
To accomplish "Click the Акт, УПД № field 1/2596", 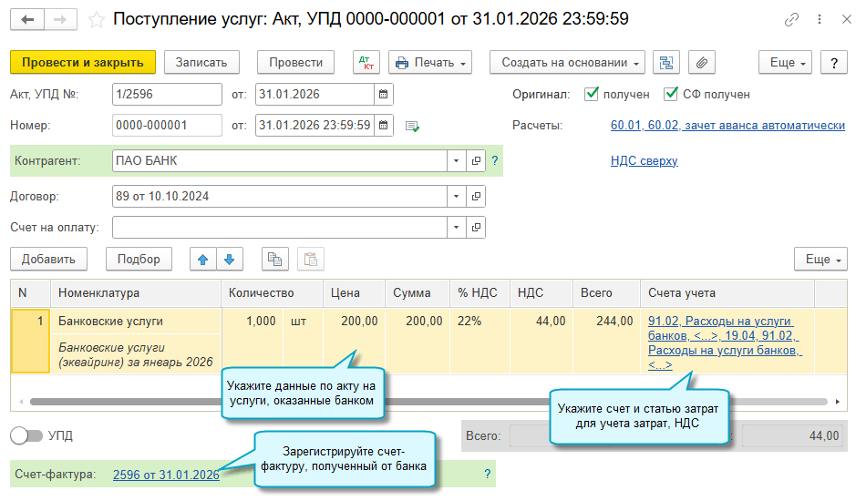I will click(167, 95).
